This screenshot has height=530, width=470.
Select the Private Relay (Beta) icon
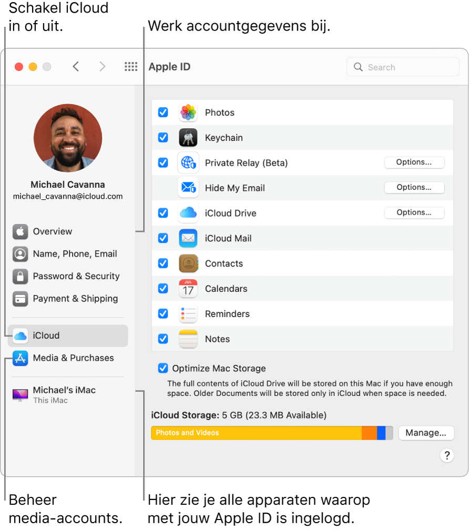point(188,163)
